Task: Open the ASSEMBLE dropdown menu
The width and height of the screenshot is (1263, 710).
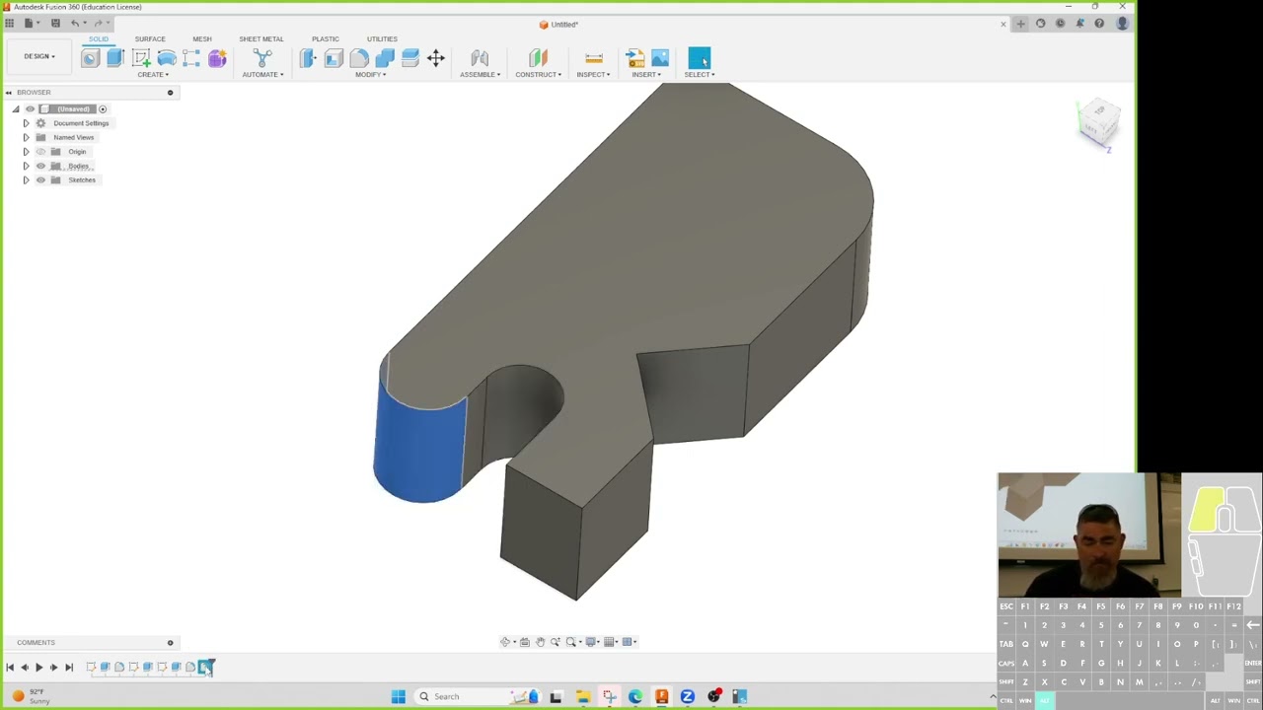Action: point(480,75)
